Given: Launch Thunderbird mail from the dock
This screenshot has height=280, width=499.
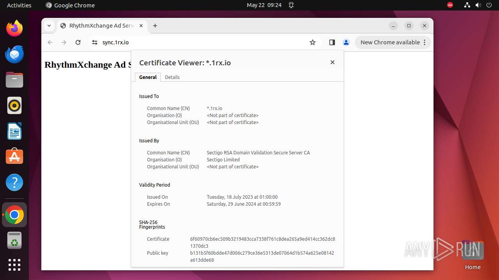Looking at the screenshot, I should coord(14,54).
